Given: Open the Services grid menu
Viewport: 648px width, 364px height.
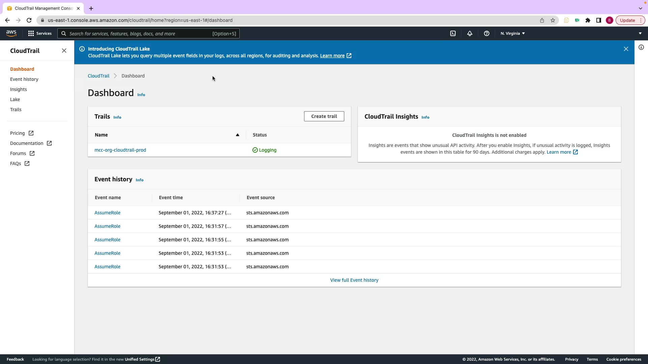Looking at the screenshot, I should pos(40,33).
